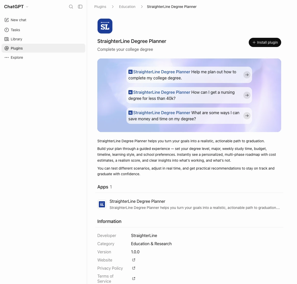Click the 'Terms of Service' label
297x284 pixels.
click(x=105, y=279)
